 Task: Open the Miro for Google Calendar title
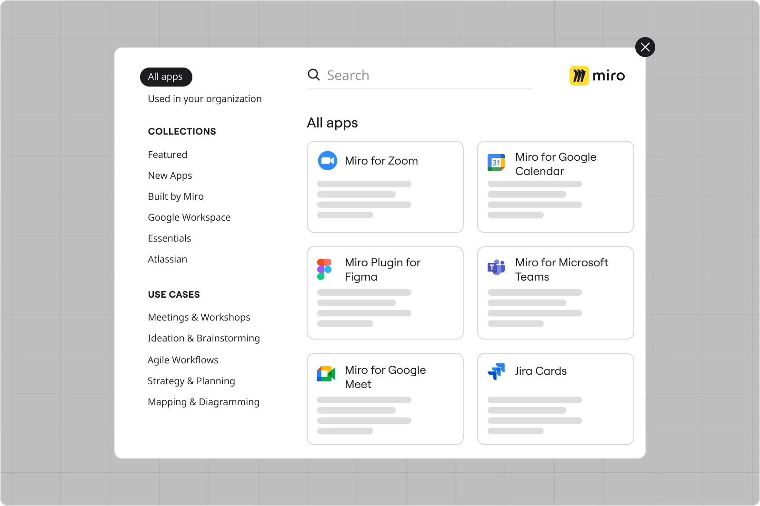(556, 164)
